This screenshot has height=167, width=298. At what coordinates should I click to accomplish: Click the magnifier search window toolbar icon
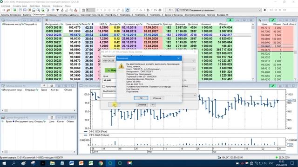[38, 10]
